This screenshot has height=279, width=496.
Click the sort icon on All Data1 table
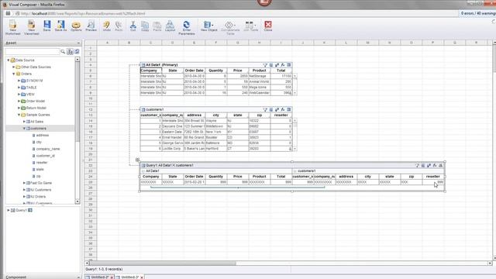[277, 65]
